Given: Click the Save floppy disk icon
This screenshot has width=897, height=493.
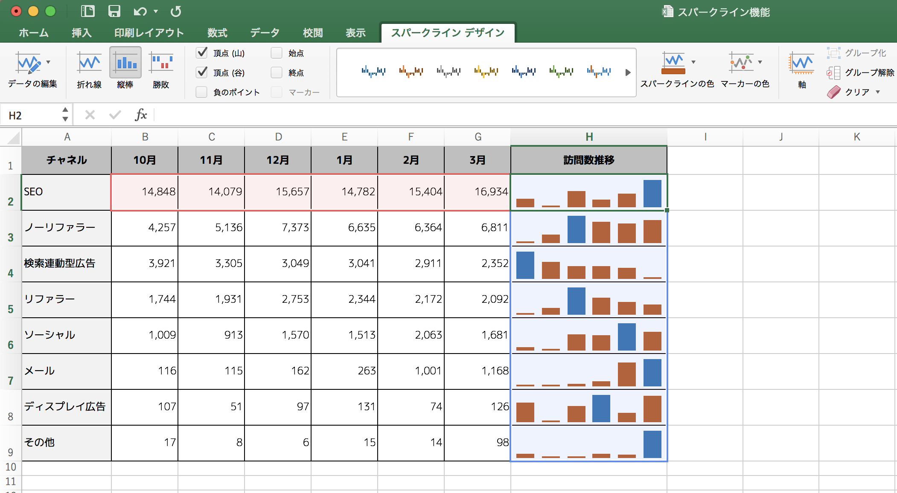Looking at the screenshot, I should [114, 11].
